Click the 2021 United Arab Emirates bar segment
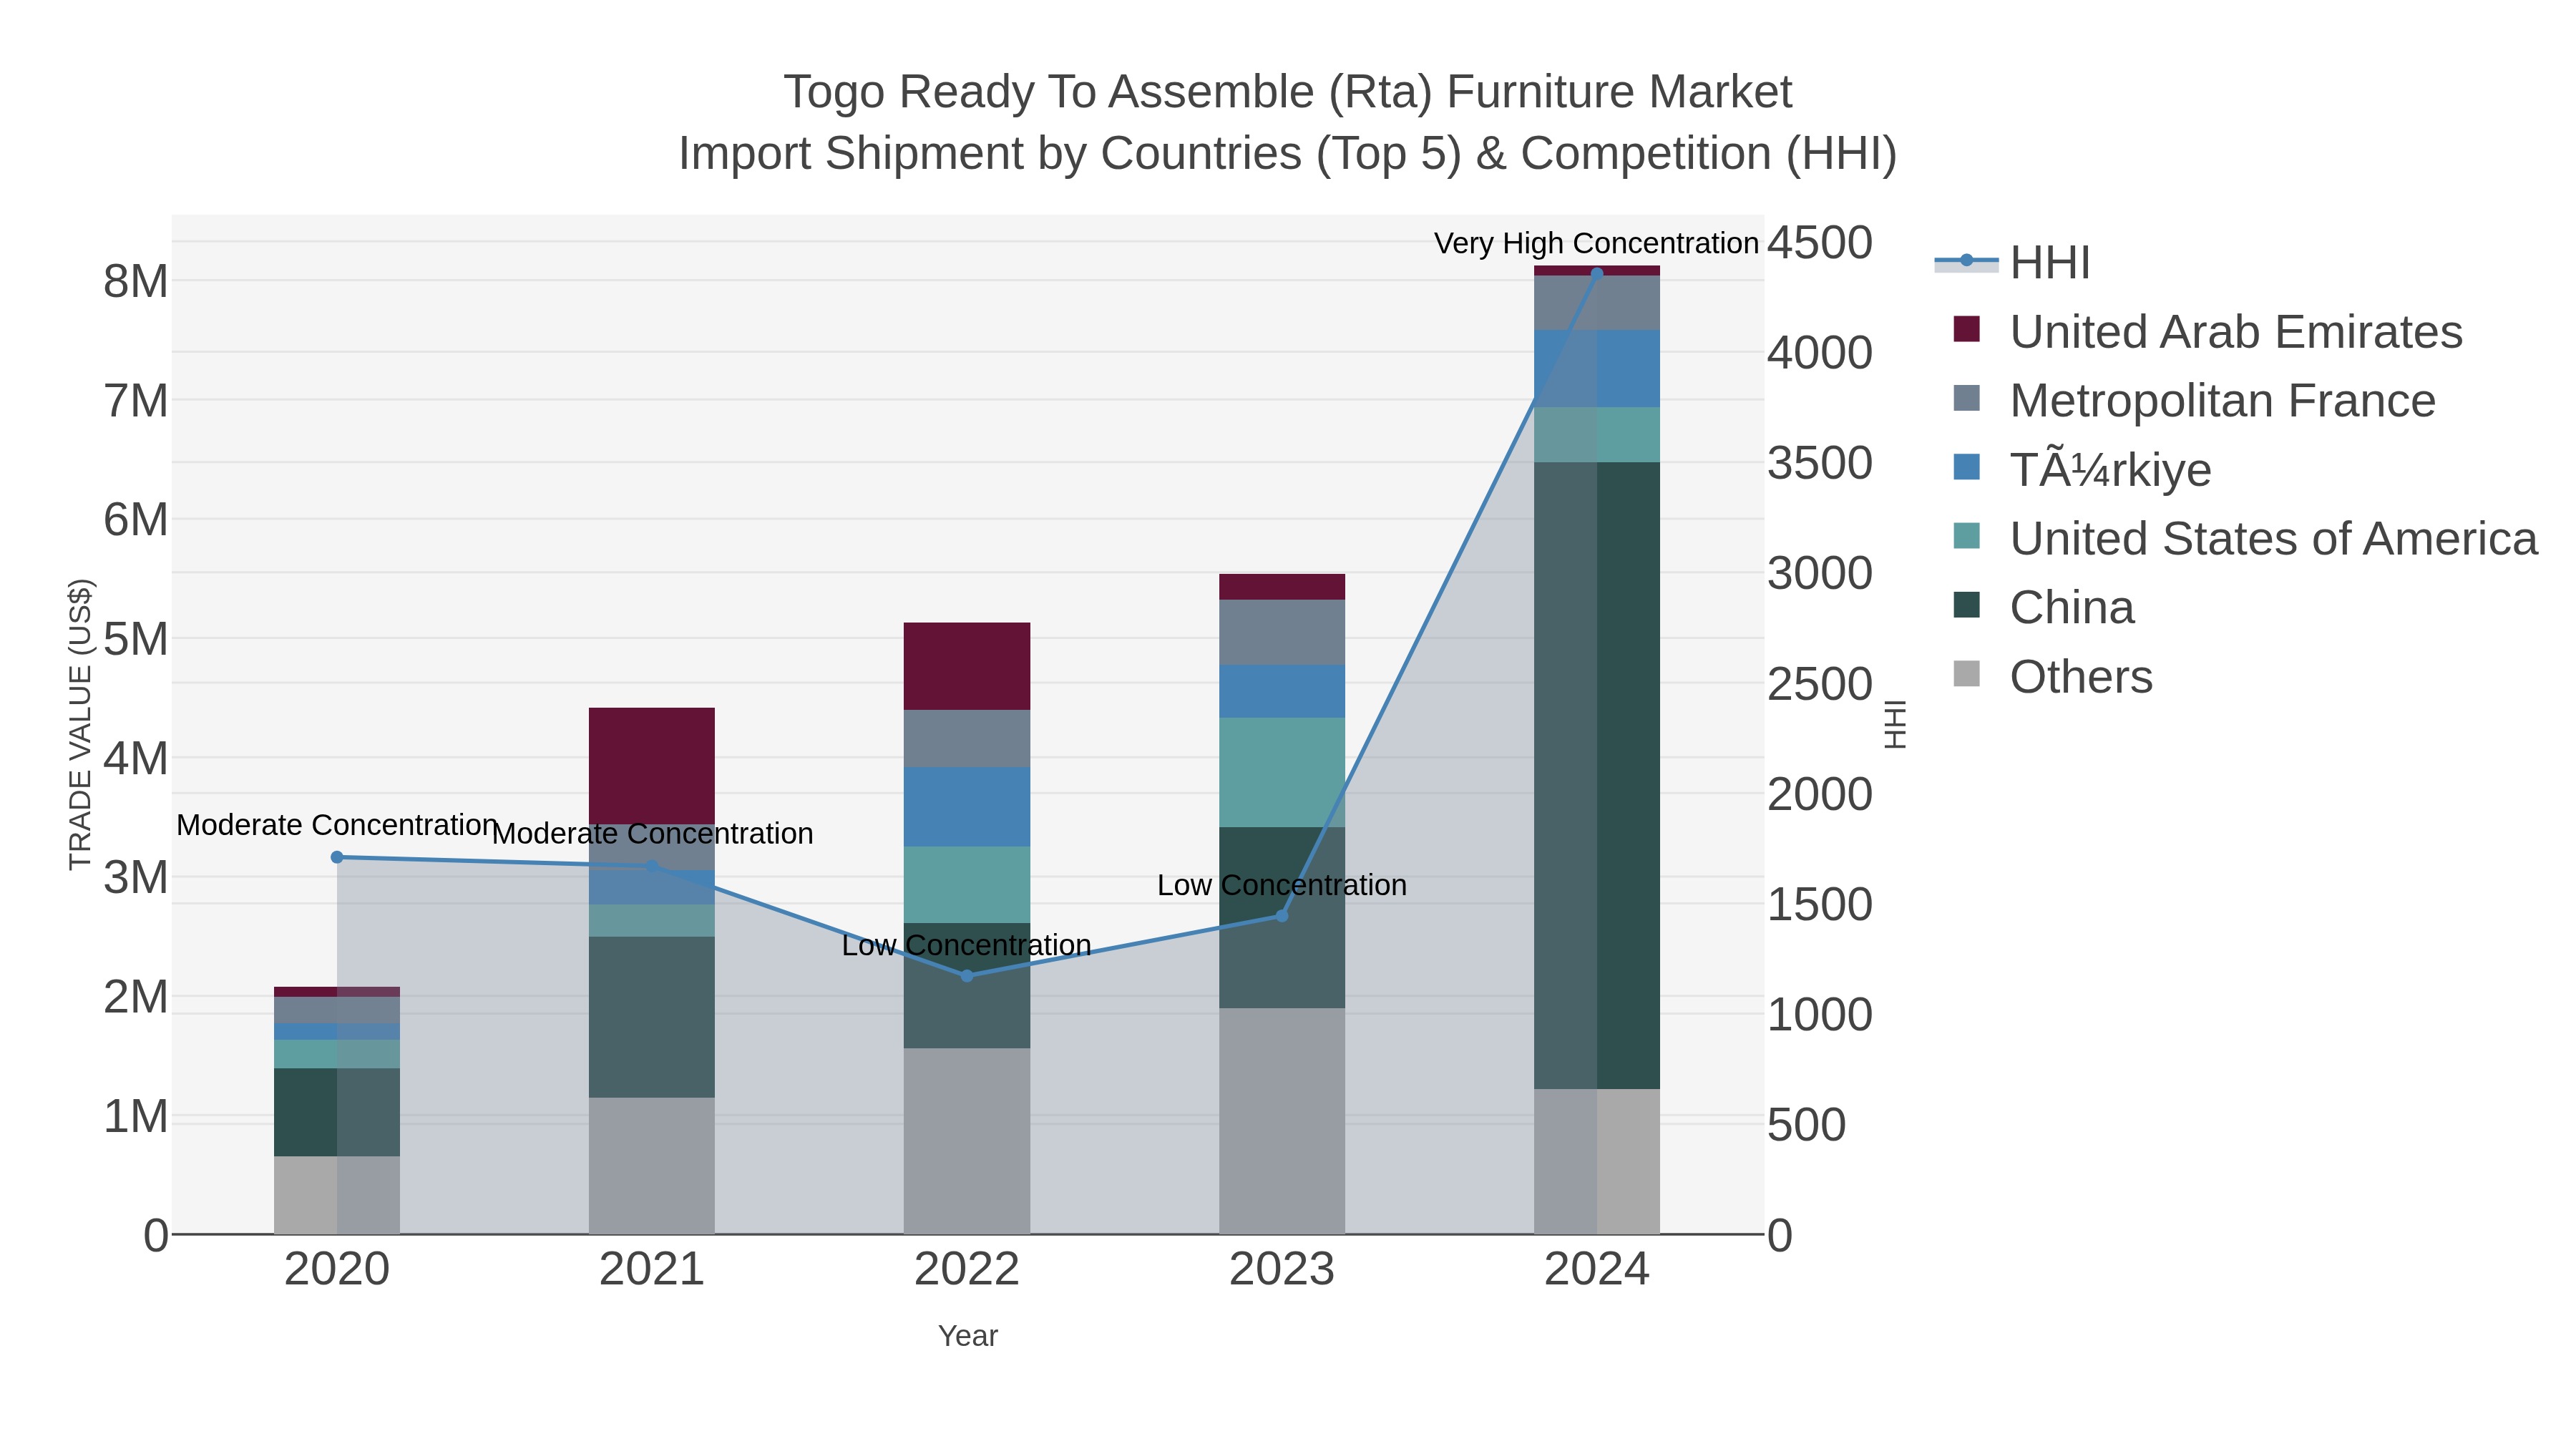 coord(652,766)
